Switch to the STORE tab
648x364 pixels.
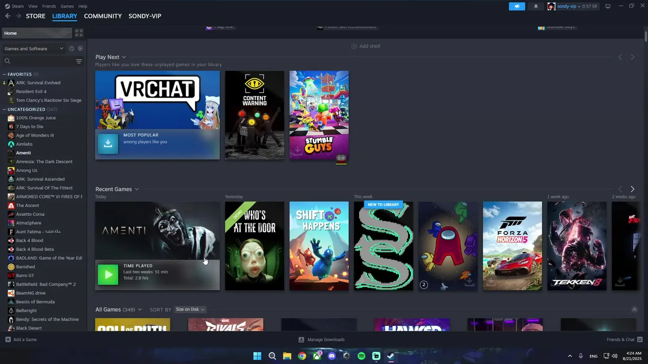35,16
